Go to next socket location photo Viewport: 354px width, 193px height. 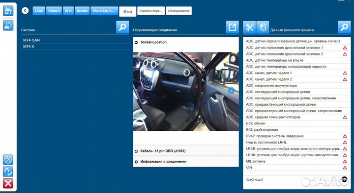click(x=231, y=91)
